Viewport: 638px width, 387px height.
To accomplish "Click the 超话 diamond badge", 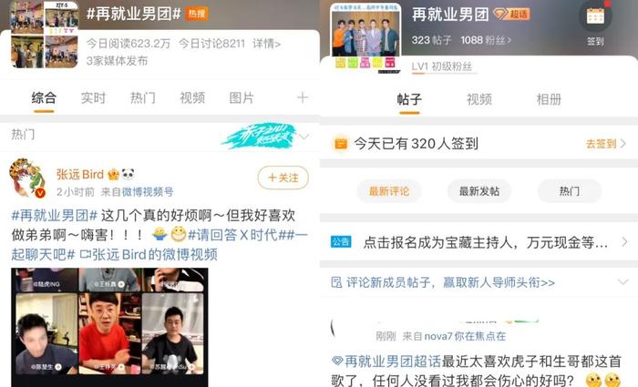I will [x=511, y=15].
